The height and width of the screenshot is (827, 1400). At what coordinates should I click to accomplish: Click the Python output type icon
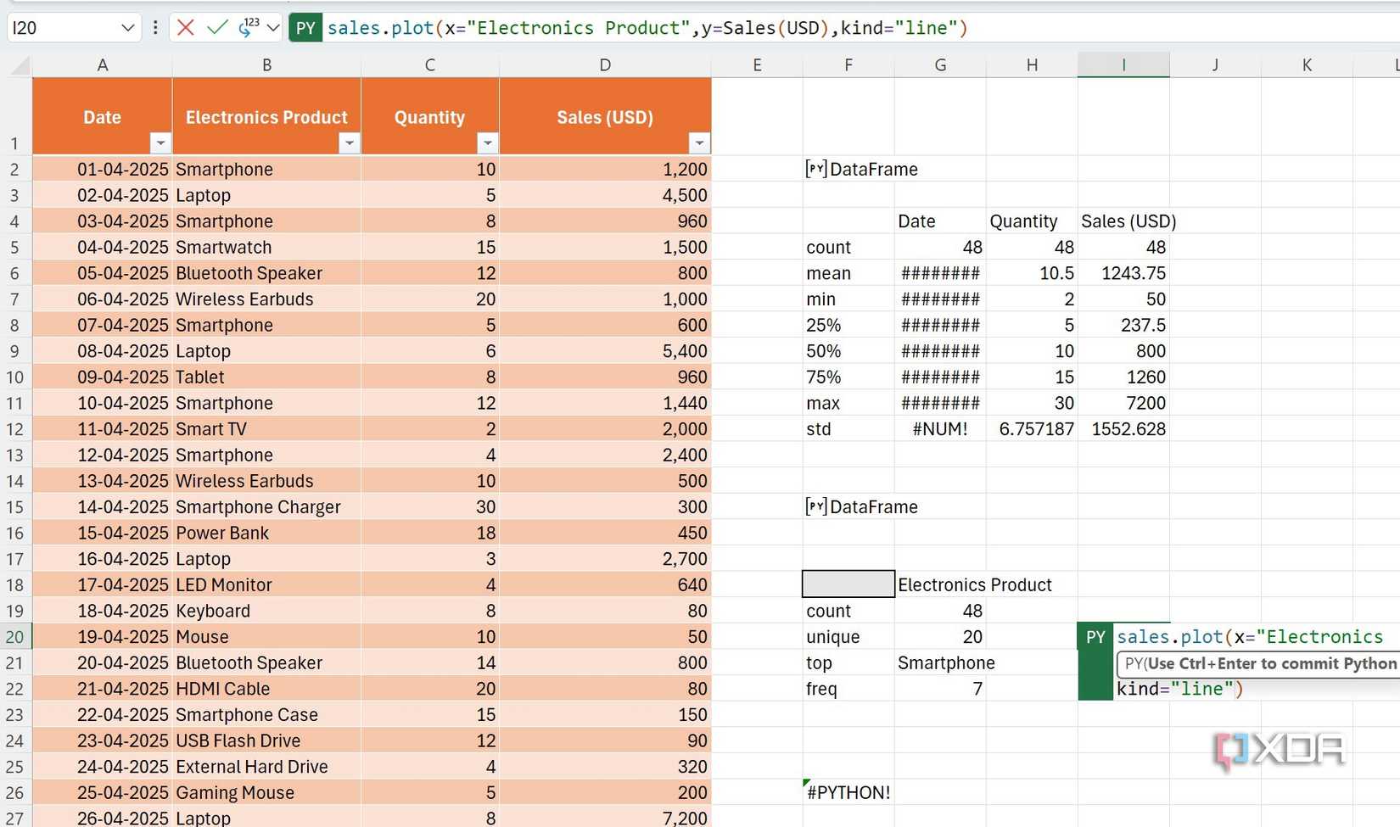pos(249,28)
